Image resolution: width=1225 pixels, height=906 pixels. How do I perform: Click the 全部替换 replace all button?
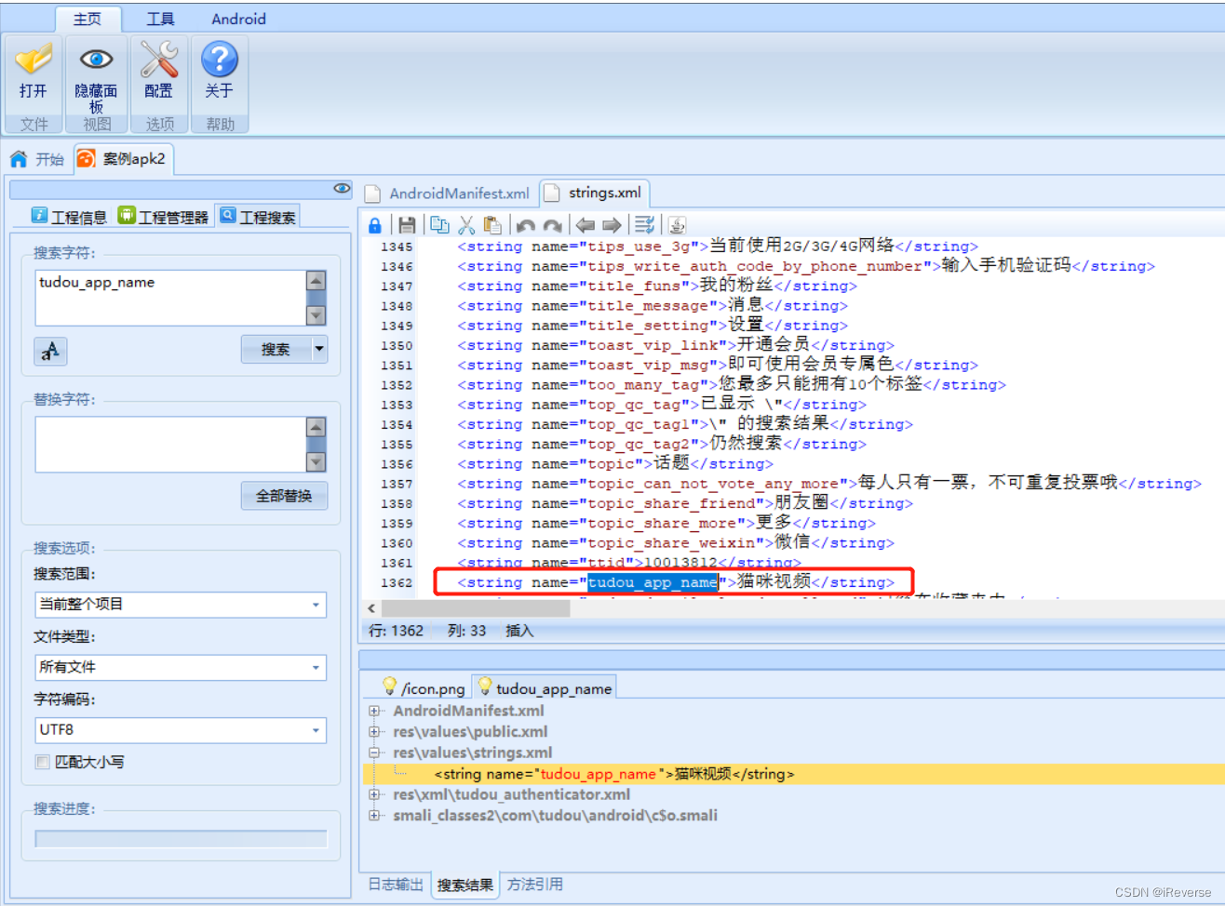pos(285,496)
